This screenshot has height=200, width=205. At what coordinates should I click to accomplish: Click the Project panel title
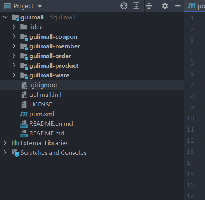coord(24,6)
